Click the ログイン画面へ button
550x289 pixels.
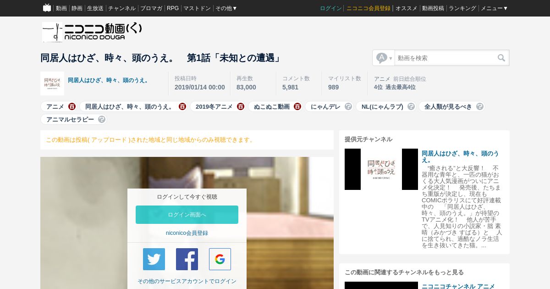click(x=187, y=215)
